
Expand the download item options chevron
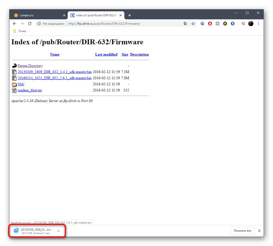(58, 231)
